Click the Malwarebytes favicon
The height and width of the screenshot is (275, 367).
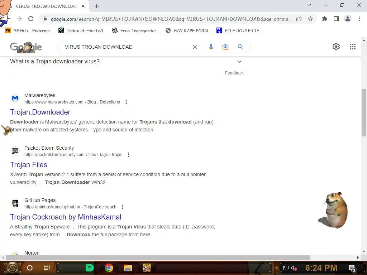tap(15, 98)
